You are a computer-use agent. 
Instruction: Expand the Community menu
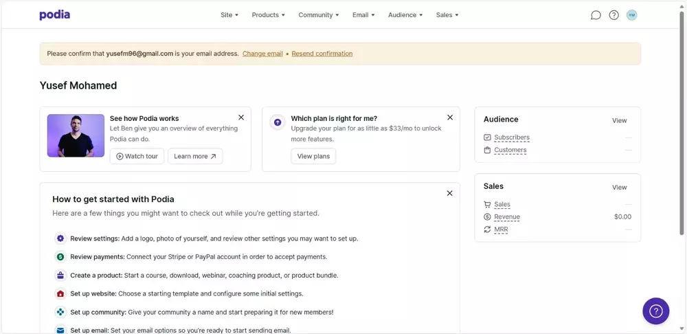pyautogui.click(x=319, y=15)
